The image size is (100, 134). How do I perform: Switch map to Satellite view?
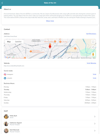pos(18,42)
